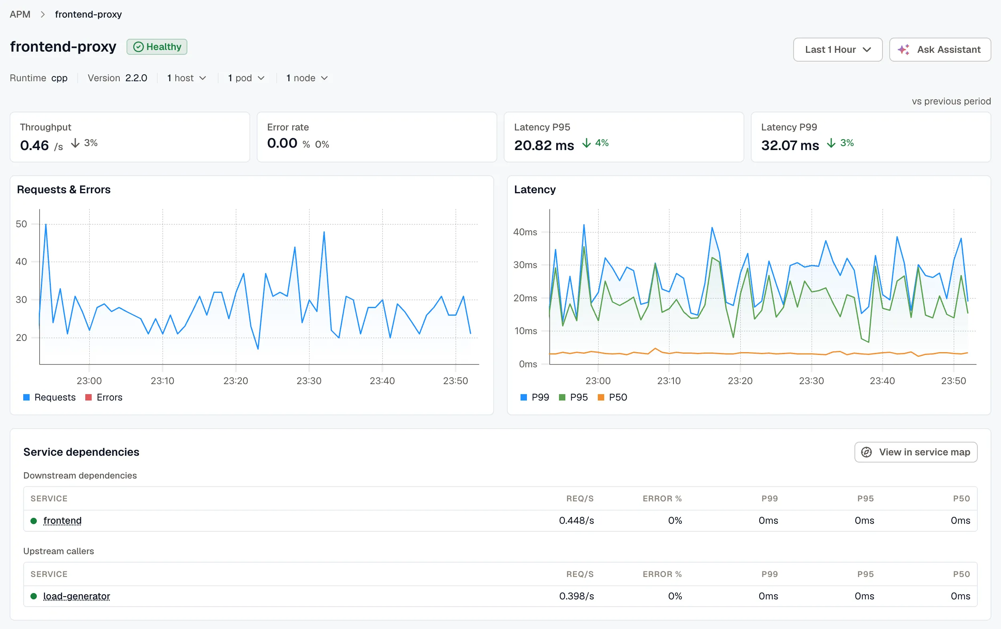Click the down arrow beside Latency P99 3%
The height and width of the screenshot is (629, 1001).
831,143
